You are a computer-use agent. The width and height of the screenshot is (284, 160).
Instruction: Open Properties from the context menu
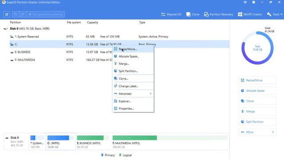tap(133, 108)
